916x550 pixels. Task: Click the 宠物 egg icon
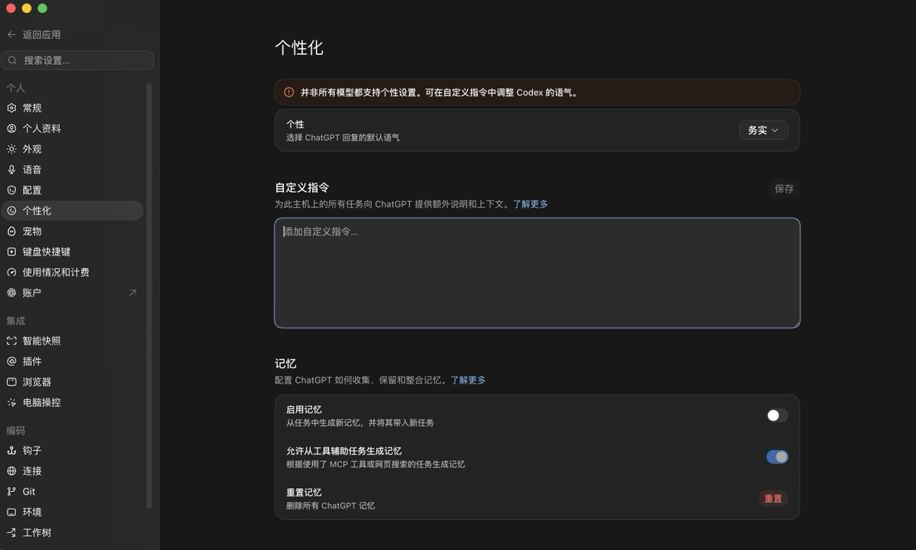tap(11, 231)
